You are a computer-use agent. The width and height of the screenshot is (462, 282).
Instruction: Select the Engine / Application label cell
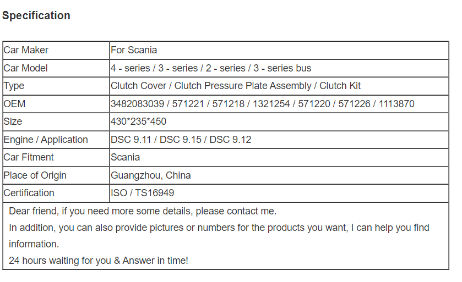pos(56,140)
